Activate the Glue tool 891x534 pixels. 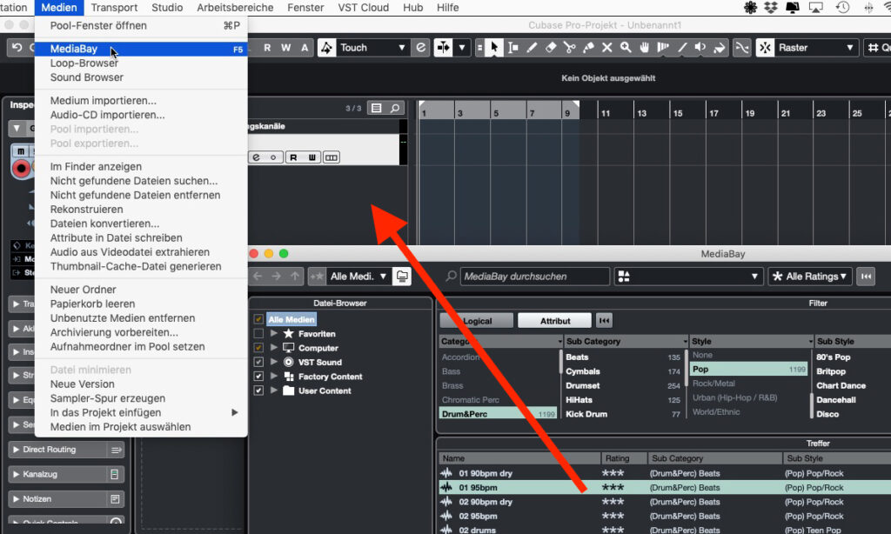[588, 48]
